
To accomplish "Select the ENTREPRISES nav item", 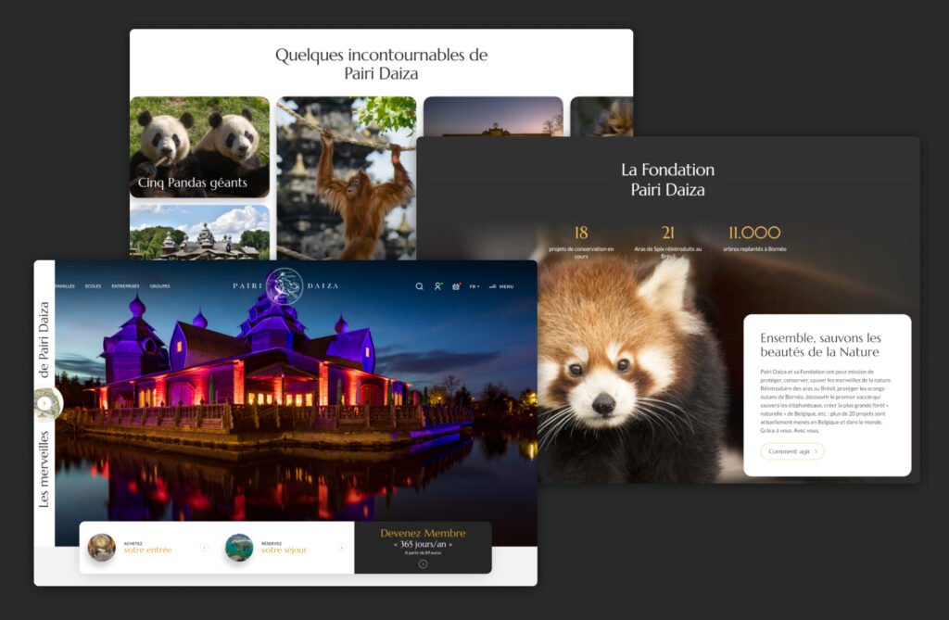I will pos(125,285).
